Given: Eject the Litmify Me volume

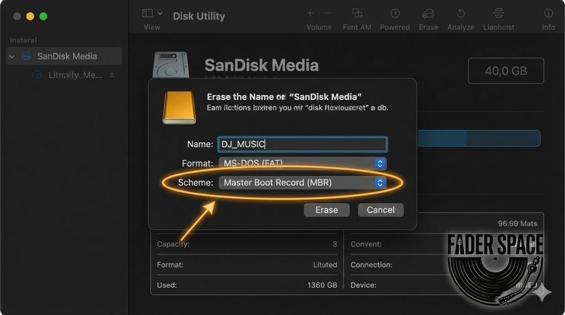Looking at the screenshot, I should pos(113,75).
